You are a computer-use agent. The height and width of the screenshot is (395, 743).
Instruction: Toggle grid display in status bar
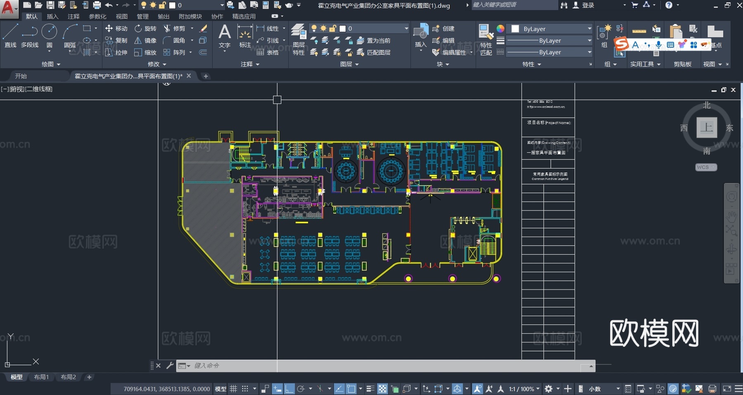(234, 389)
